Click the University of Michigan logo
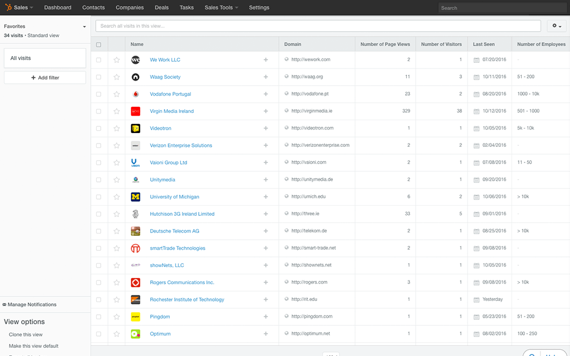The image size is (570, 356). [136, 197]
